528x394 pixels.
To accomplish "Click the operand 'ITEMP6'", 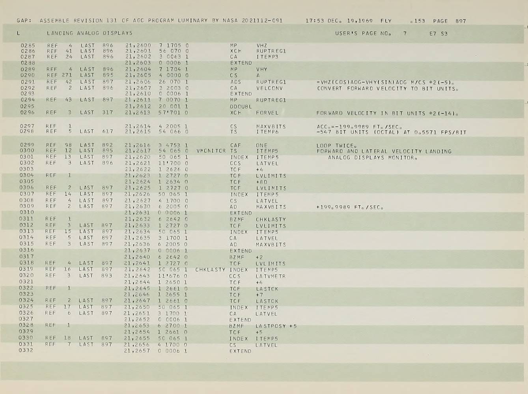I will 267,132.
